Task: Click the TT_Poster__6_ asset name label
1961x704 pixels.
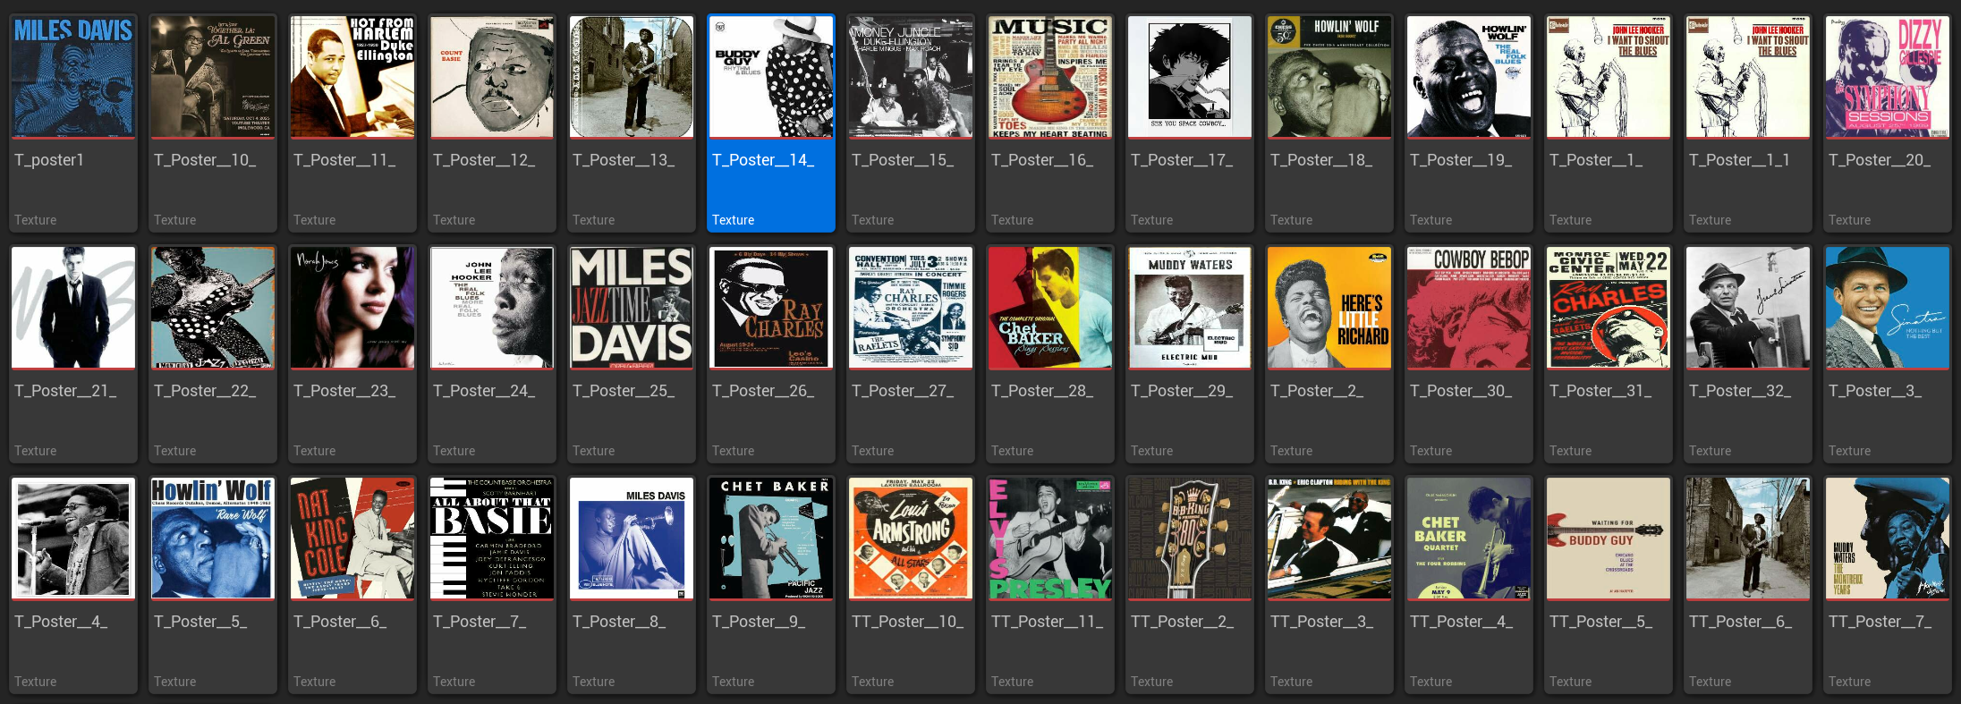Action: [1740, 622]
